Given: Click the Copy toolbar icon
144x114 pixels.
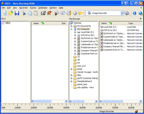Looking at the screenshot, I should (x=30, y=13).
